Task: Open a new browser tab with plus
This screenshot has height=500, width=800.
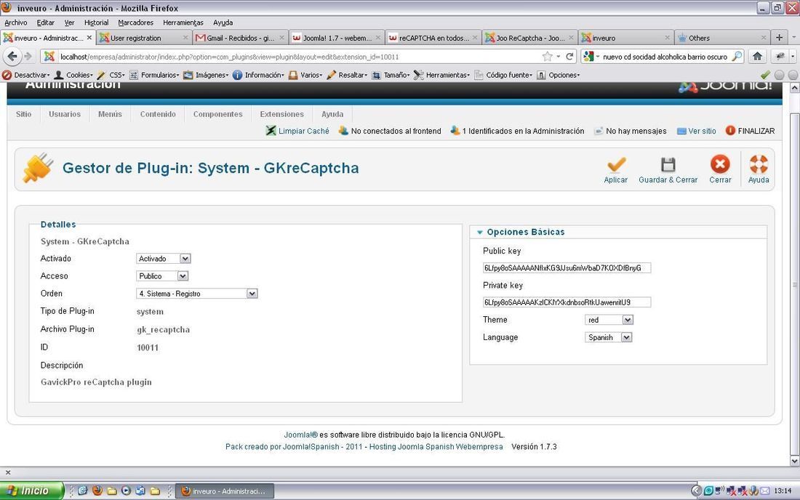Action: point(779,38)
